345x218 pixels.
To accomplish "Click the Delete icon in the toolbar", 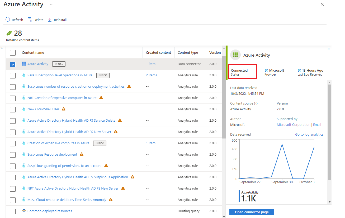I will 30,19.
